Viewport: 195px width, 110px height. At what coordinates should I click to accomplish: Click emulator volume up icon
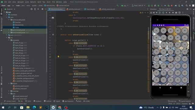154,13
